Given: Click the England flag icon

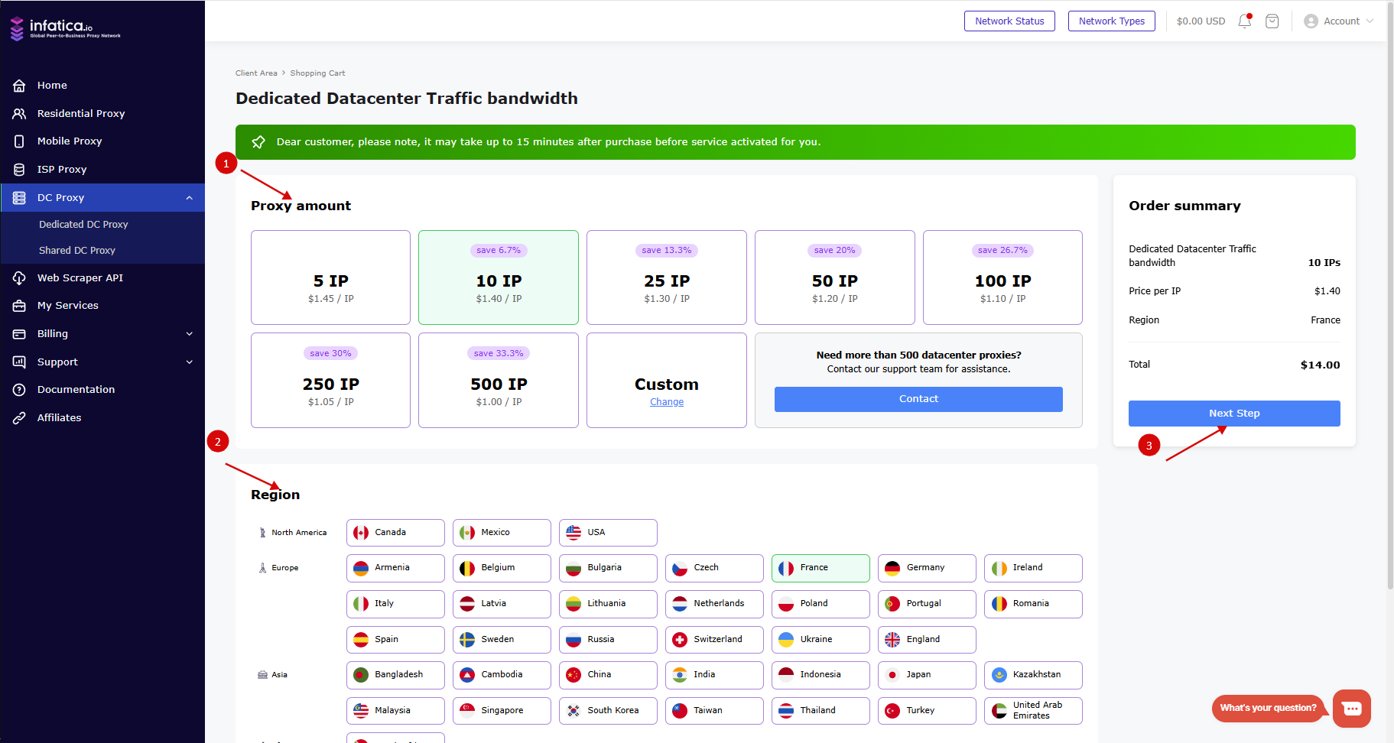Looking at the screenshot, I should 892,640.
